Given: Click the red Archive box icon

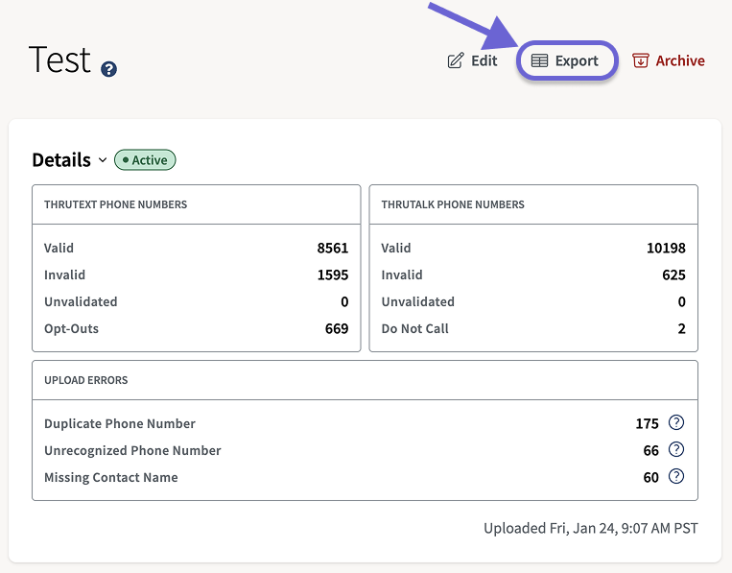Looking at the screenshot, I should [x=641, y=60].
